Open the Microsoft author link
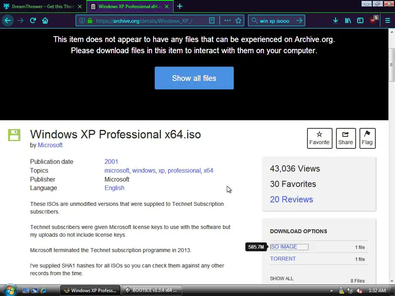The width and height of the screenshot is (395, 296). pyautogui.click(x=50, y=145)
